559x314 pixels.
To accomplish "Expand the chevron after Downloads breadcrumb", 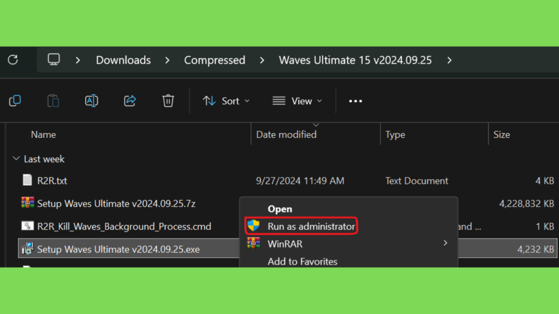I will pyautogui.click(x=167, y=60).
